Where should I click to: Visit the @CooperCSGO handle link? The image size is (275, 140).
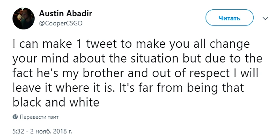point(61,23)
